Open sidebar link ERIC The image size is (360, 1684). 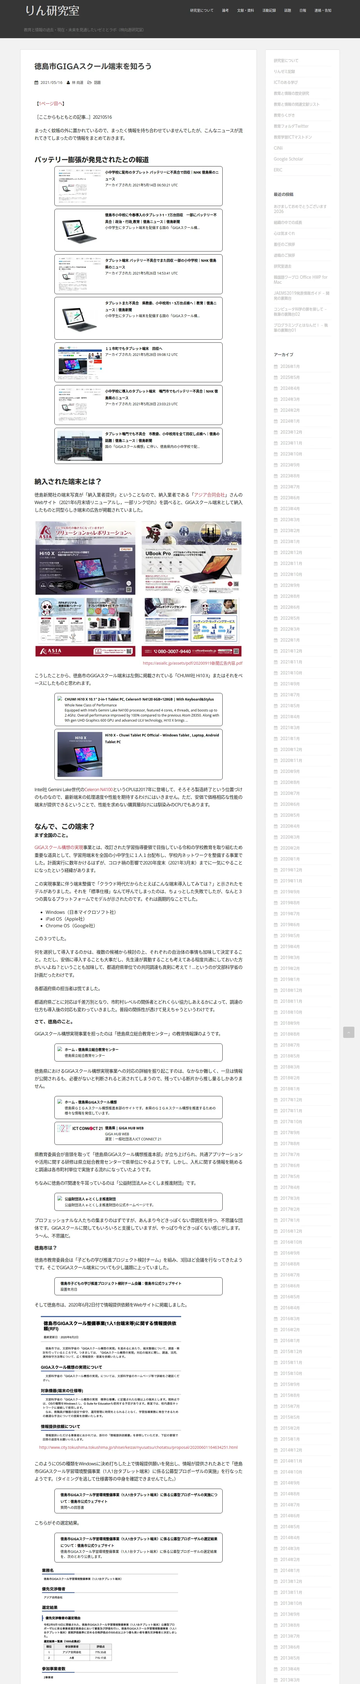(278, 170)
